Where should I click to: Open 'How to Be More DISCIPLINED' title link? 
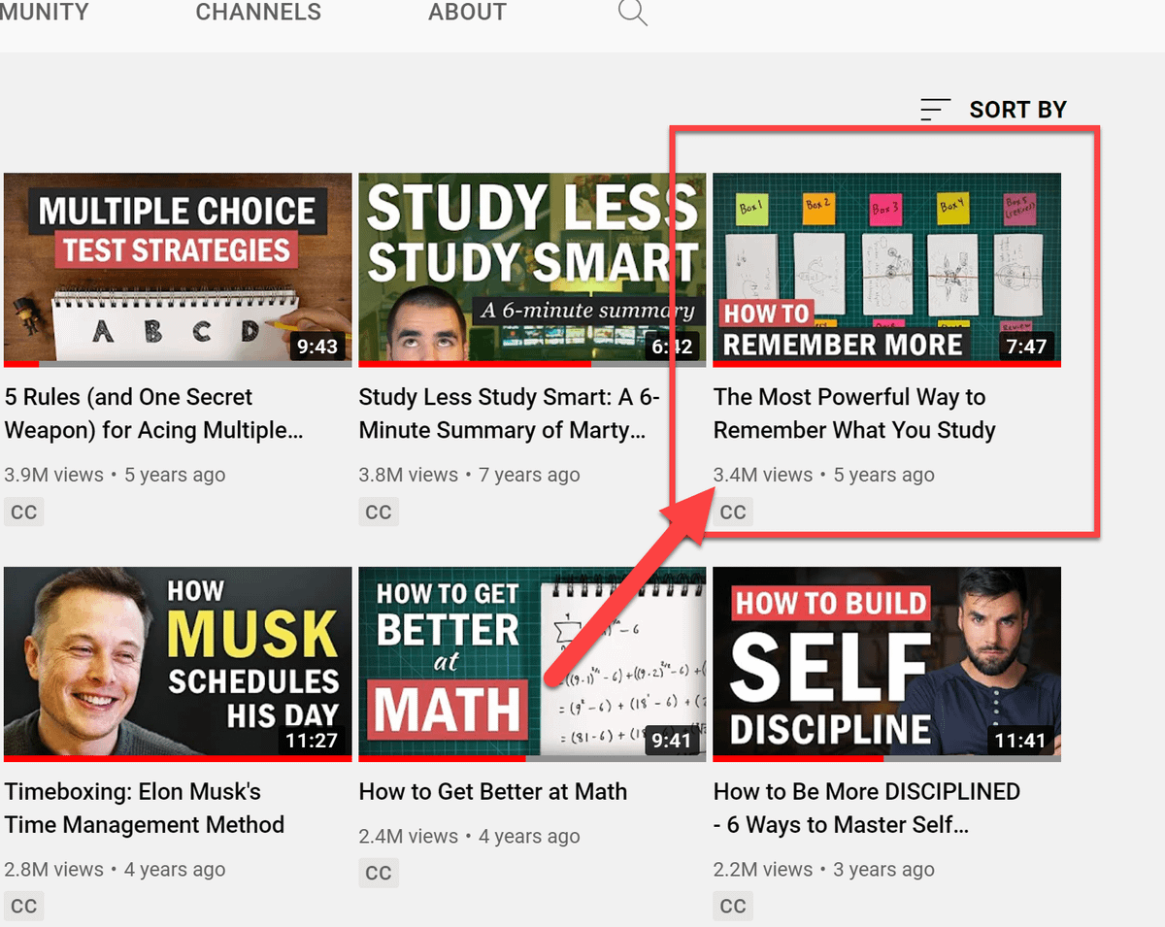tap(866, 808)
